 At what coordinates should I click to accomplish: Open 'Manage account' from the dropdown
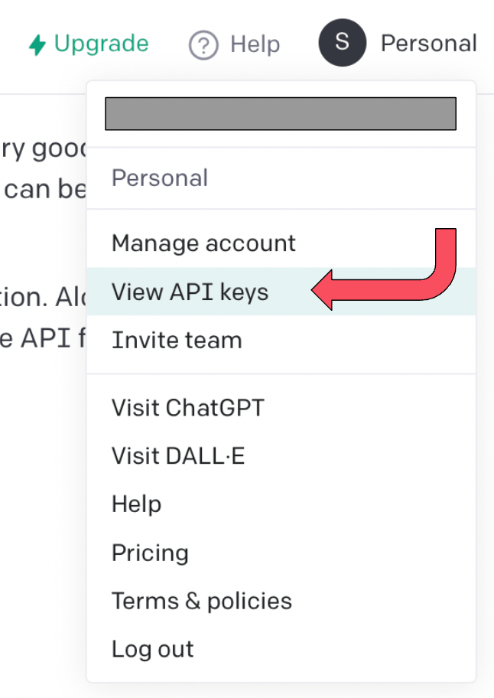(x=203, y=243)
